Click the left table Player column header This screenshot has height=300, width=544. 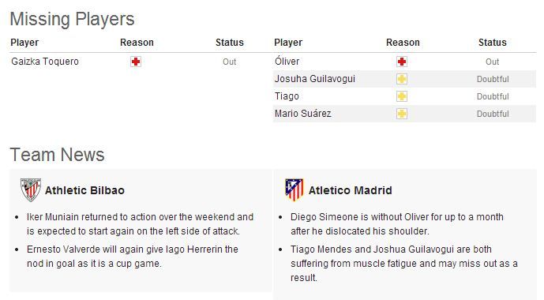(24, 43)
